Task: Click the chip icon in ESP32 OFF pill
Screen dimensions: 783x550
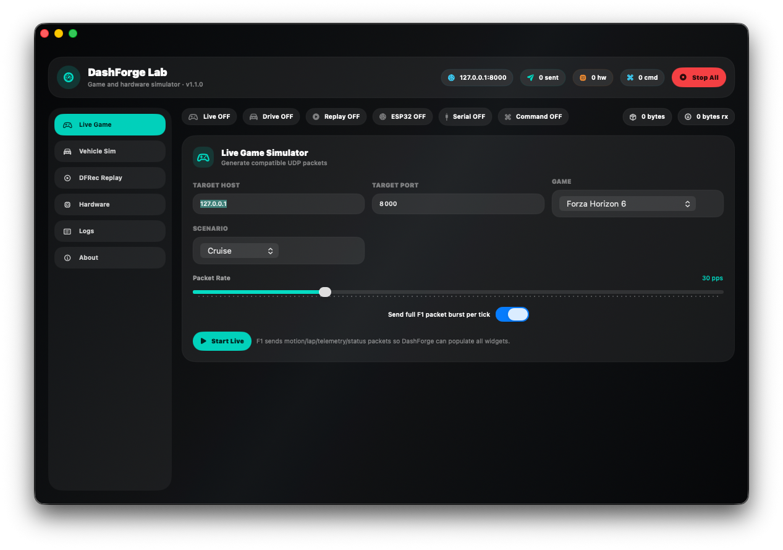Action: 383,116
